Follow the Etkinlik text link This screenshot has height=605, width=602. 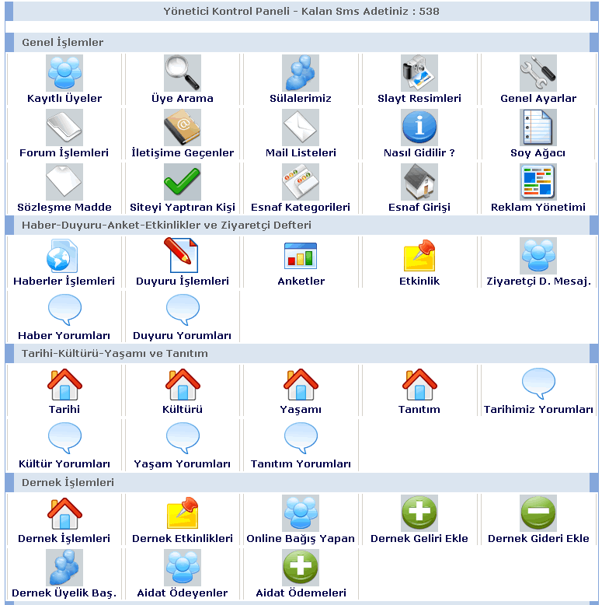[419, 281]
